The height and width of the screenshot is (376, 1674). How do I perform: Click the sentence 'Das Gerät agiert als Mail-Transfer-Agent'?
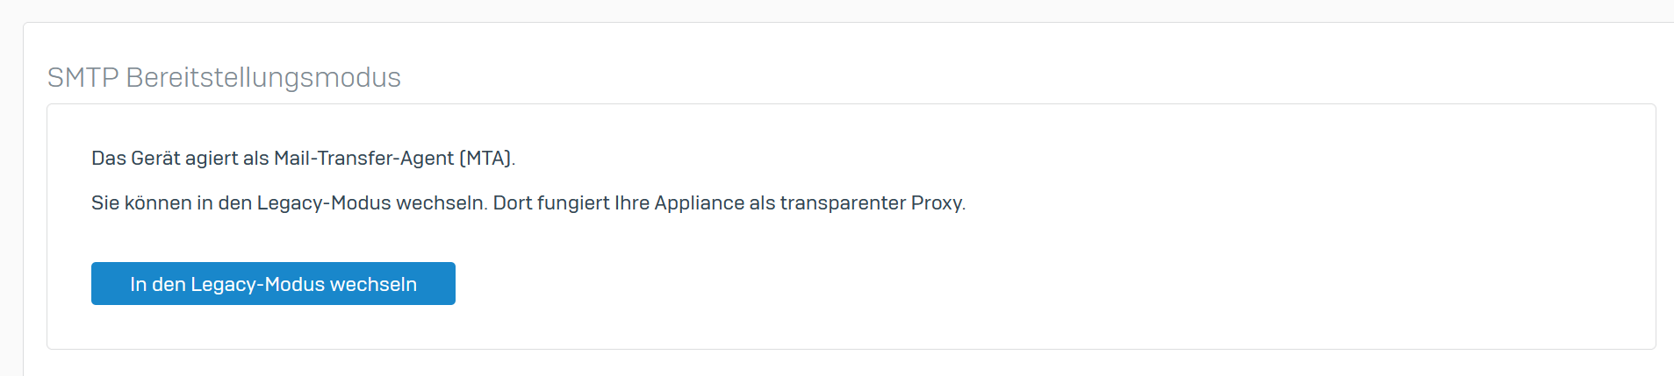click(x=272, y=159)
